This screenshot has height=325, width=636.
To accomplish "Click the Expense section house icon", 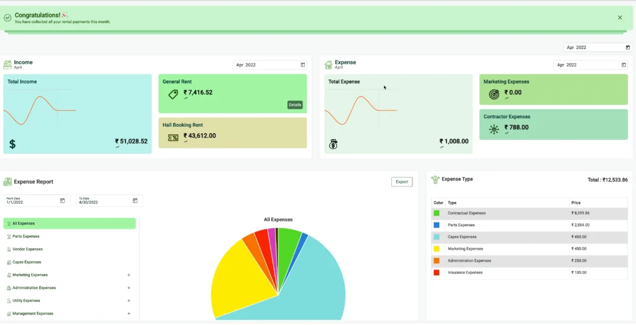I will [x=328, y=65].
